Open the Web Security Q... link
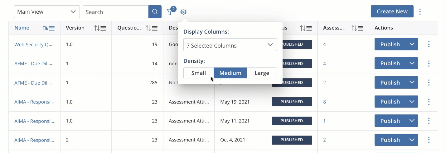The height and width of the screenshot is (153, 446). pyautogui.click(x=33, y=44)
